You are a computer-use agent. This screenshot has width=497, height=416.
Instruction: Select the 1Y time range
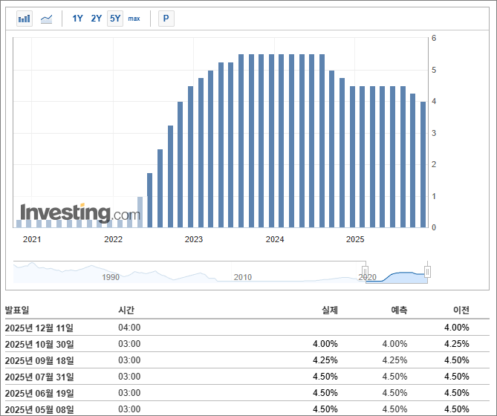pyautogui.click(x=77, y=19)
